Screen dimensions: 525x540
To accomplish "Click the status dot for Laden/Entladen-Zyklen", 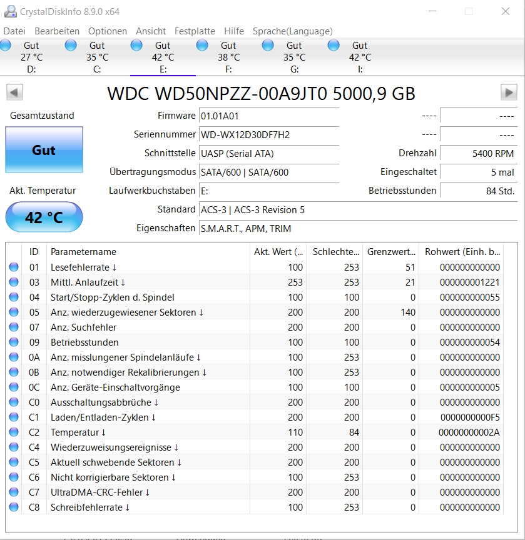I will [x=14, y=417].
